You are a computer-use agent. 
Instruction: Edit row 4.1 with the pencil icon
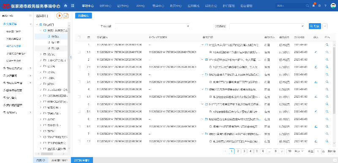(x=316, y=96)
